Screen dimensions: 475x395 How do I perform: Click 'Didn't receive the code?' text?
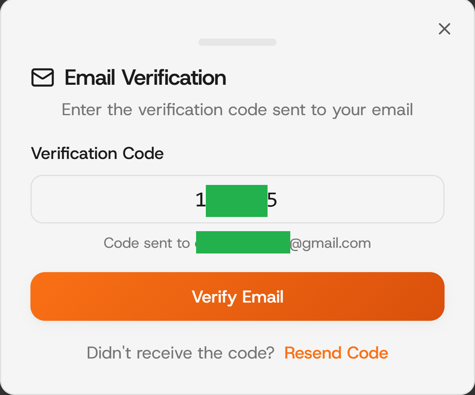(x=181, y=353)
